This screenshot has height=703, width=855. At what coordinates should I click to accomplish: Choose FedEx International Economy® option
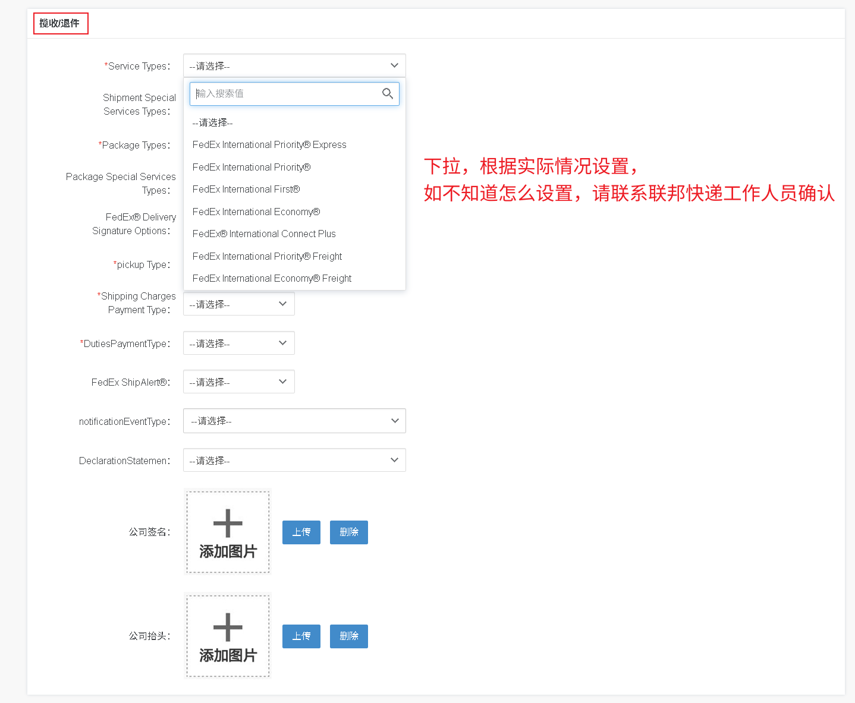(x=294, y=212)
